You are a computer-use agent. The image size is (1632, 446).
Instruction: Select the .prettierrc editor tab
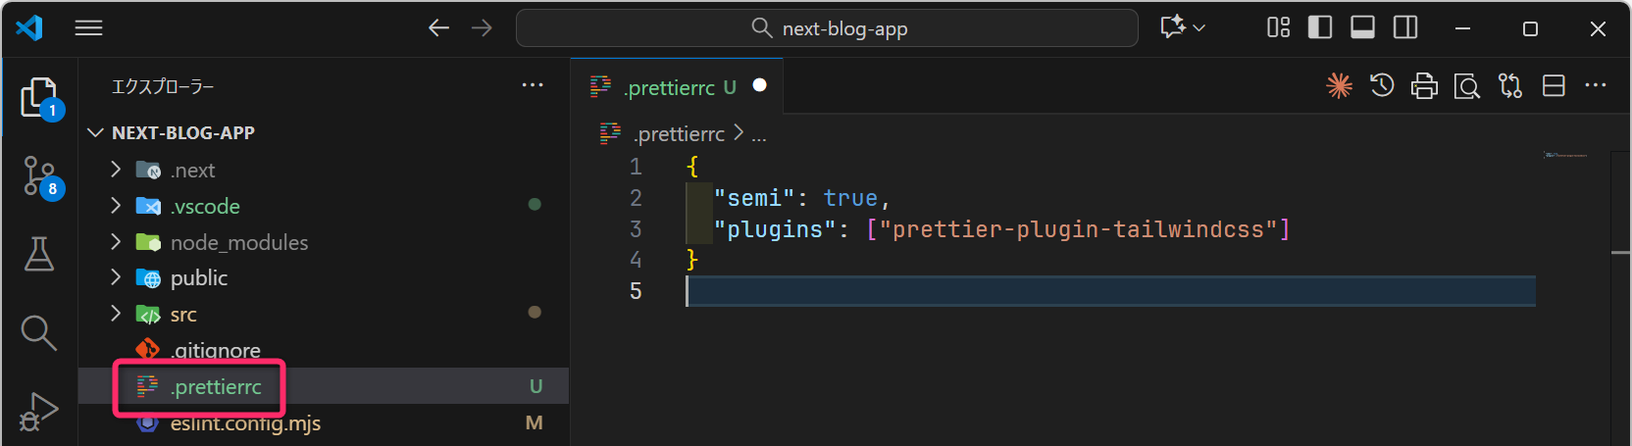click(x=672, y=87)
